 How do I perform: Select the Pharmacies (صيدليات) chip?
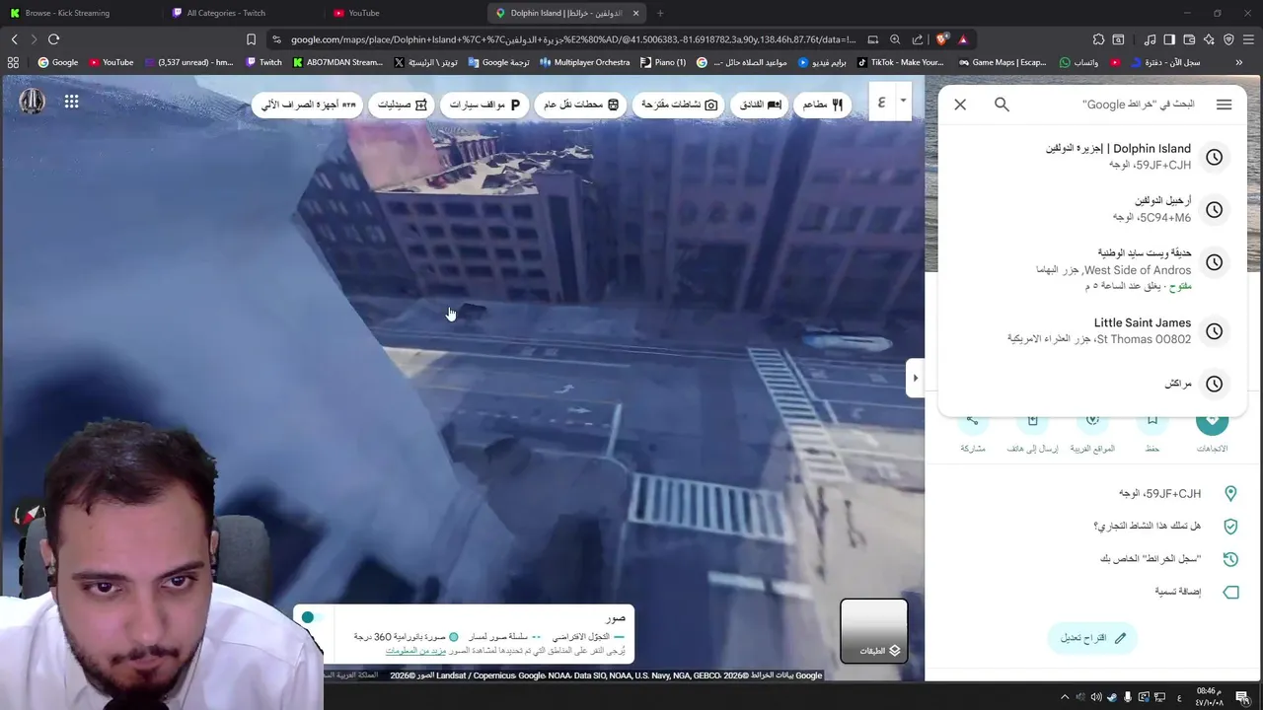403,104
